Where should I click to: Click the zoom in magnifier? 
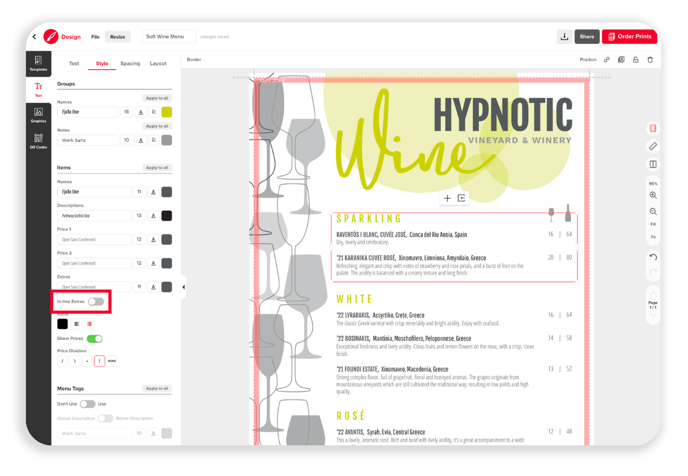[x=653, y=195]
